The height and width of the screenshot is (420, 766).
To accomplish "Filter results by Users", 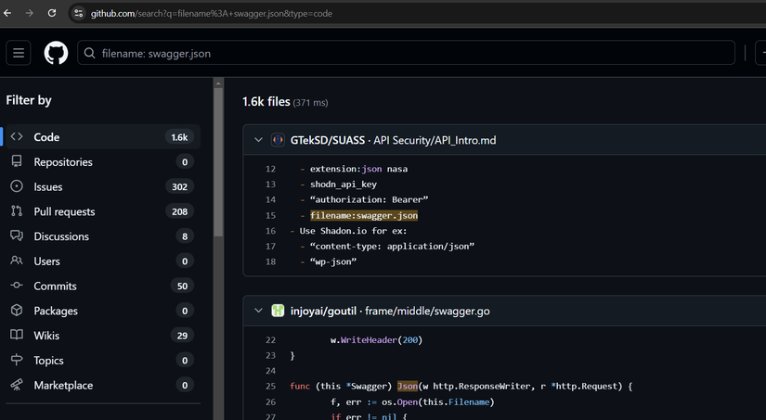I will (101, 261).
